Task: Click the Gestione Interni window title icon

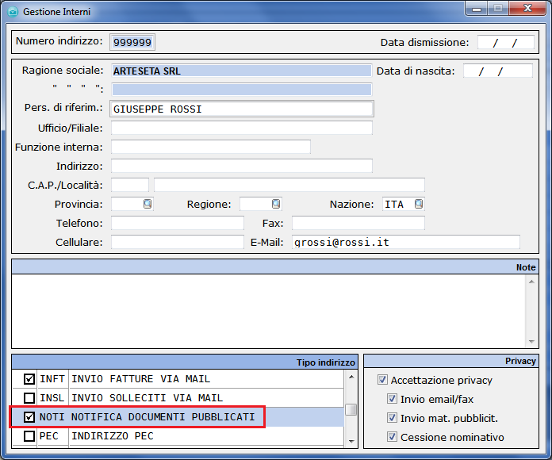Action: click(13, 12)
